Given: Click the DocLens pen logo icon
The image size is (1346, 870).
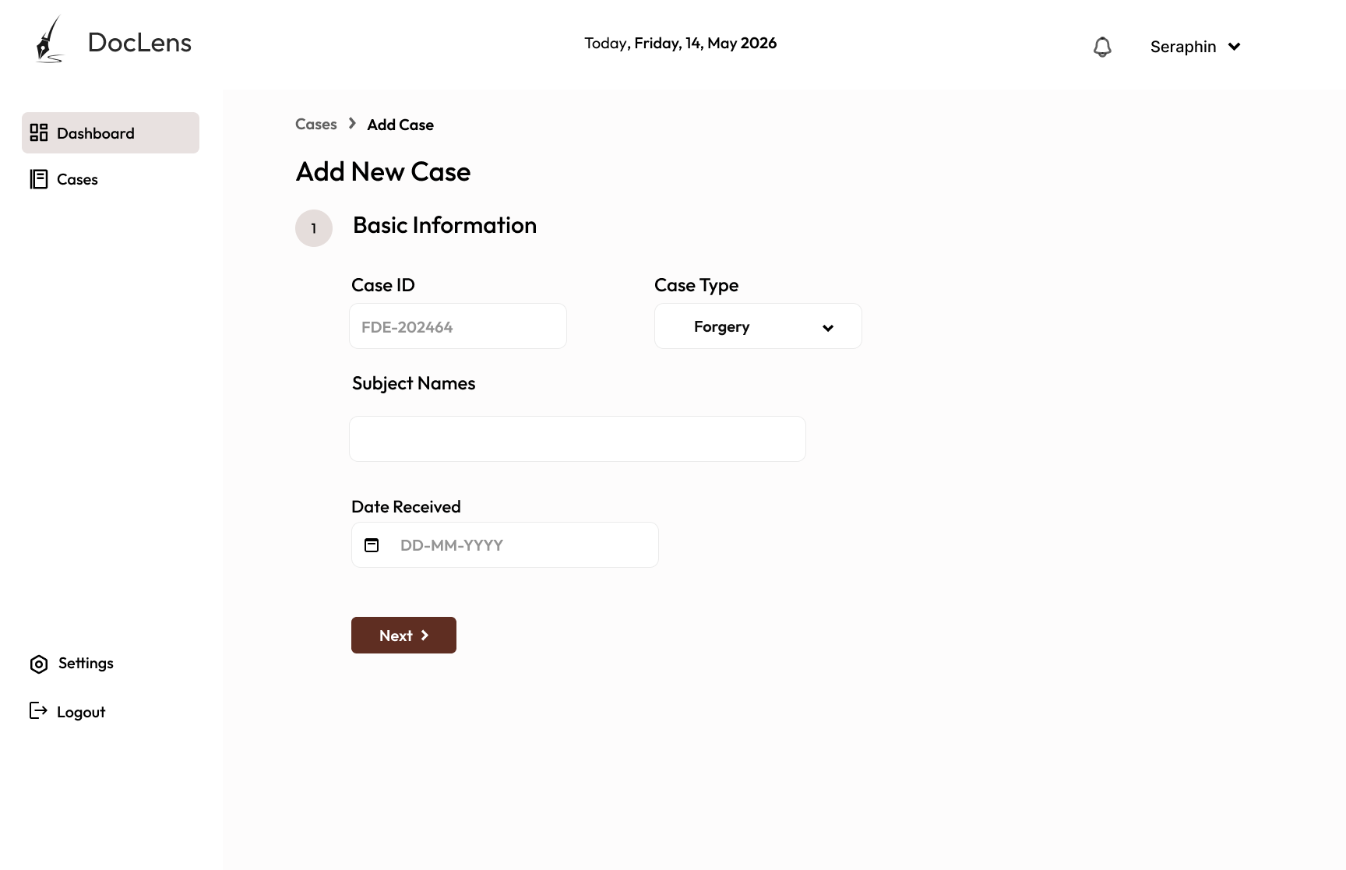Looking at the screenshot, I should (49, 40).
